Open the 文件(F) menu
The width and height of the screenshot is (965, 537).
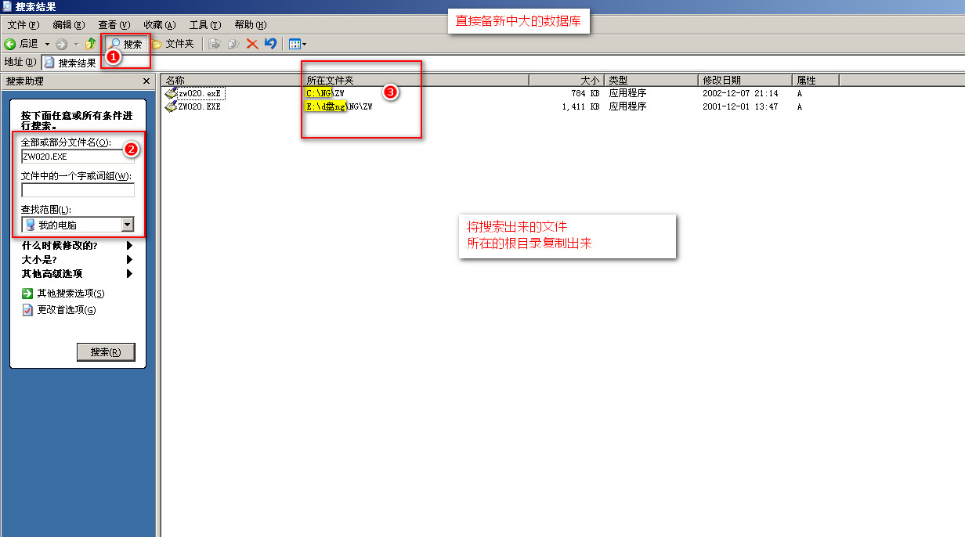point(23,25)
